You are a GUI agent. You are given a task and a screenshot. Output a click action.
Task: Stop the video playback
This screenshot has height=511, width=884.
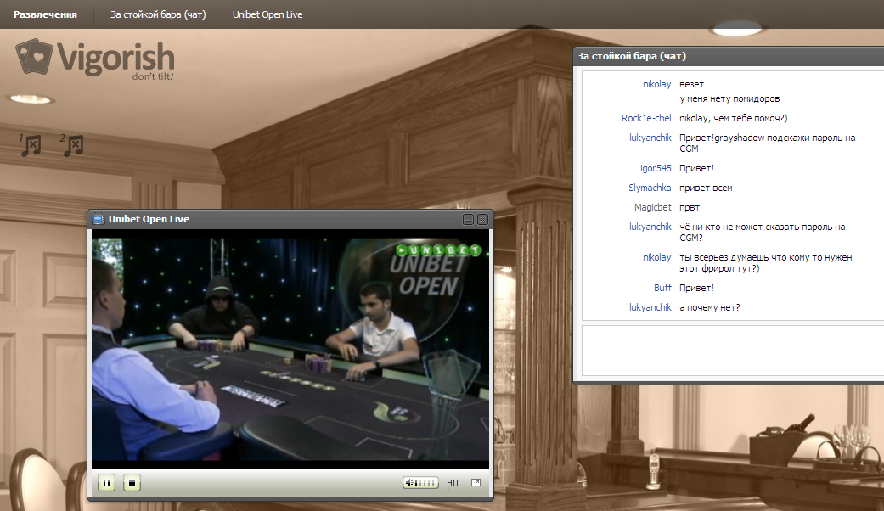coord(131,483)
